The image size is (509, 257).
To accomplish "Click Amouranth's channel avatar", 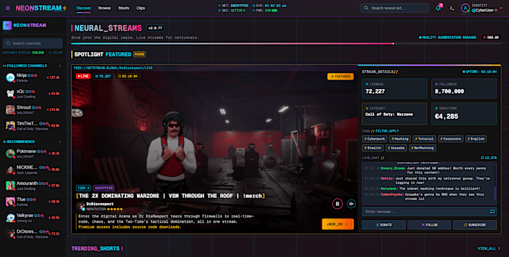I will coord(10,186).
